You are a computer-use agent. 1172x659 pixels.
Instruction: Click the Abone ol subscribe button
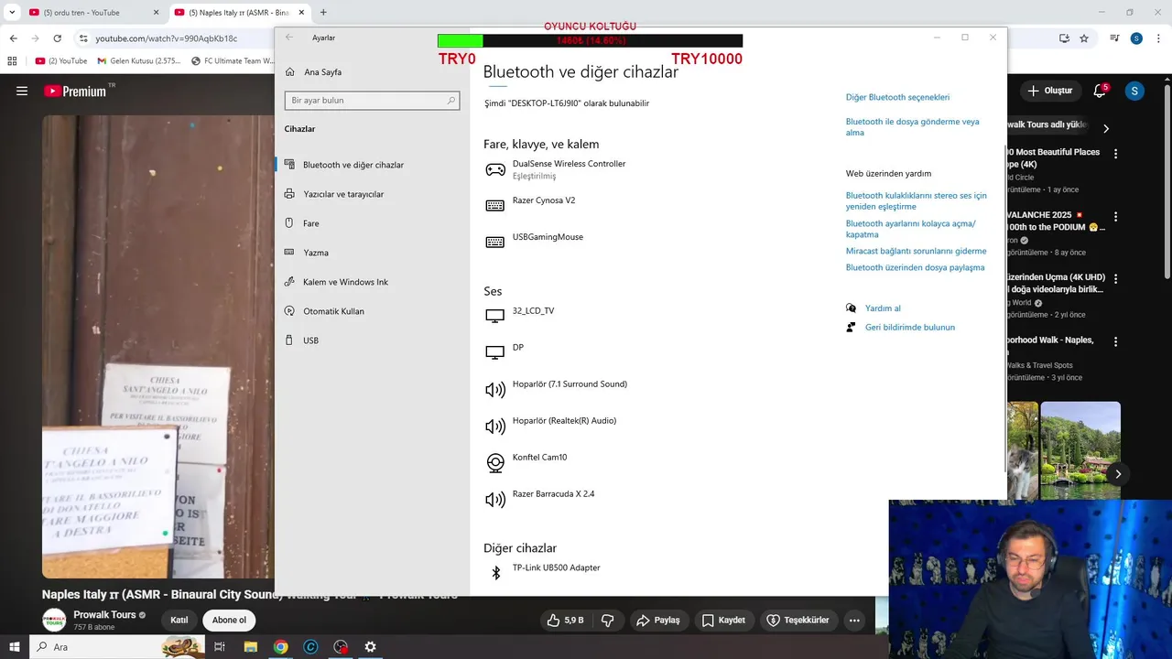(229, 620)
